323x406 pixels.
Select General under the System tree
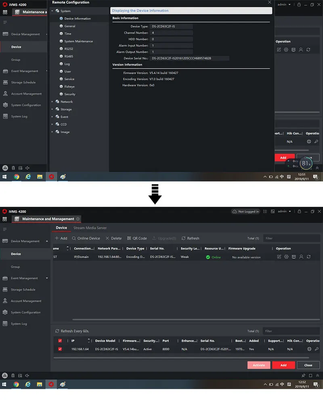coord(70,26)
